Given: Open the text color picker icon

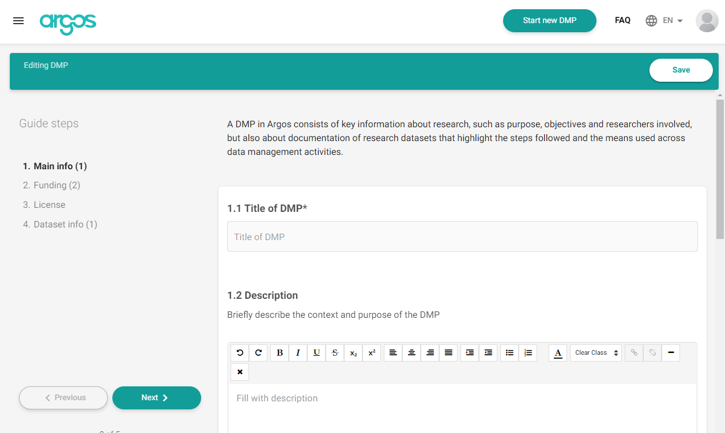Looking at the screenshot, I should pos(558,352).
